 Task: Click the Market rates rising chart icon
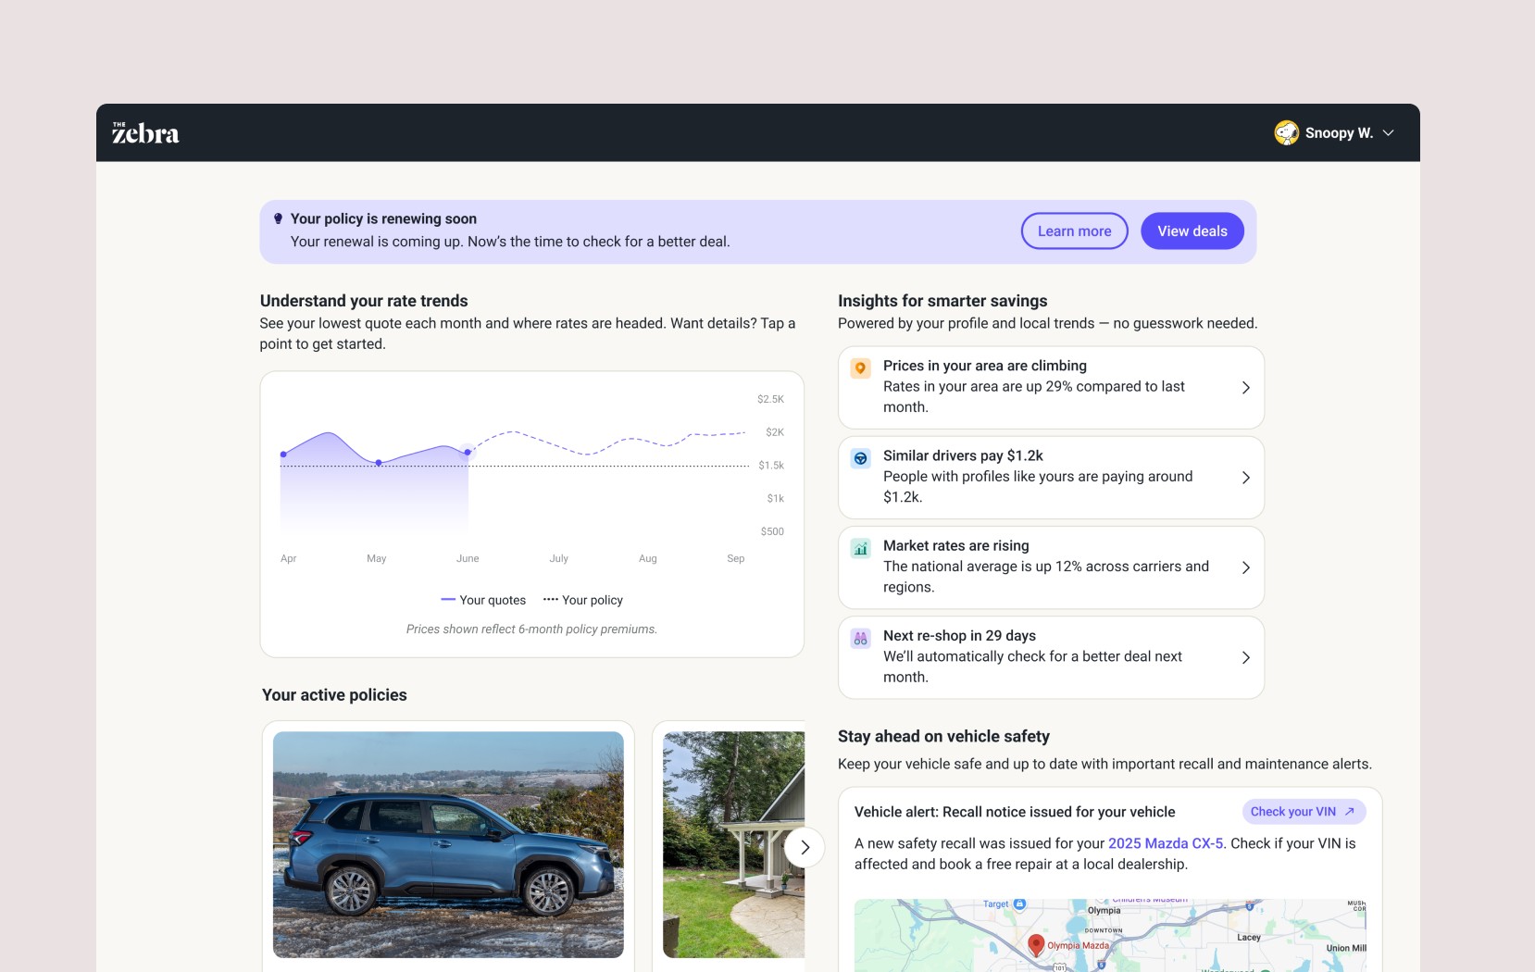point(860,548)
